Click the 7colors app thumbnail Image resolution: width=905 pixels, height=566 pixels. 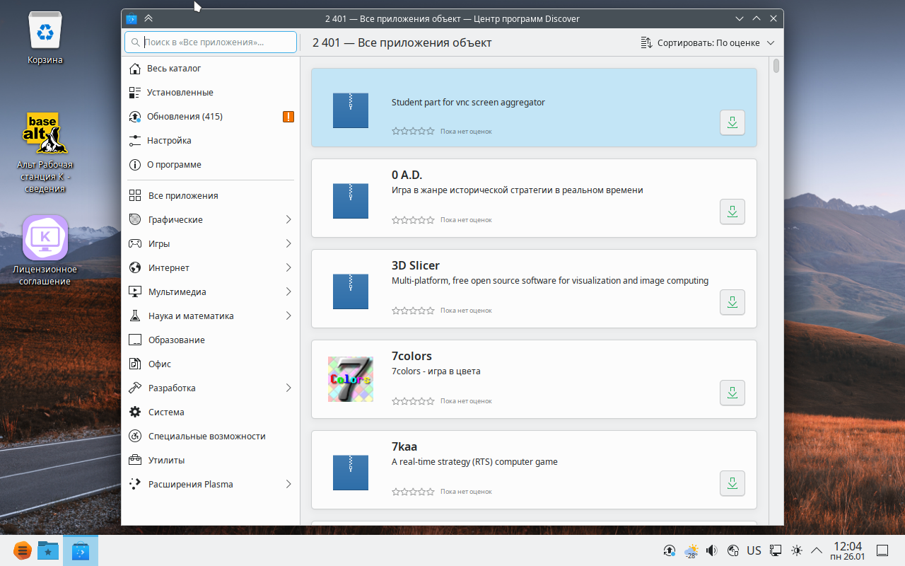tap(350, 379)
